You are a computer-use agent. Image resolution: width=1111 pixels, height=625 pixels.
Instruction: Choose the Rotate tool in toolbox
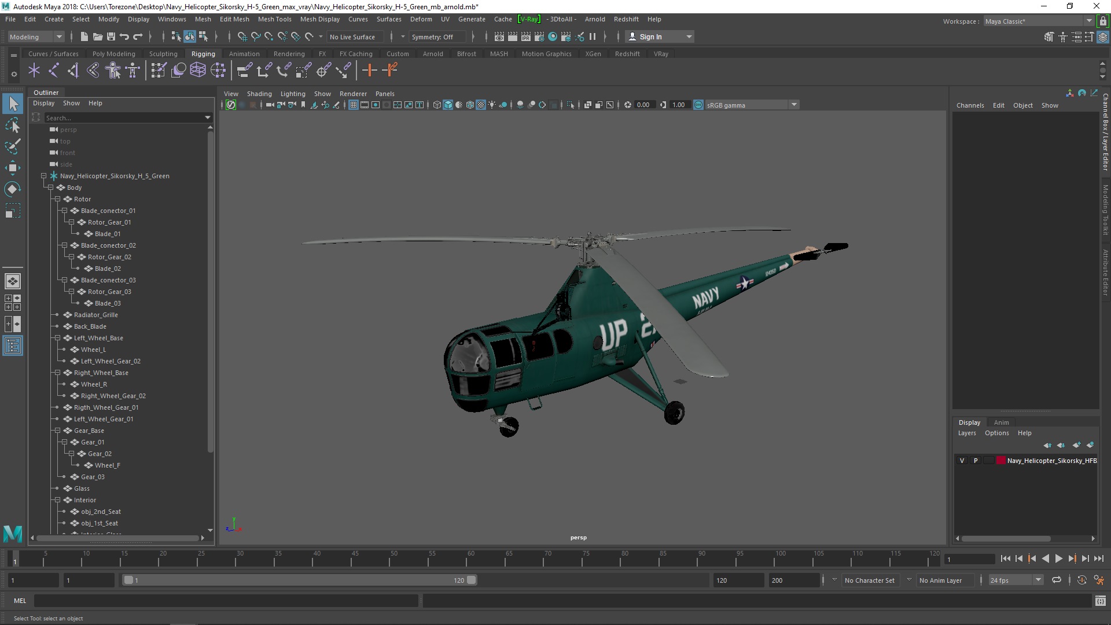13,189
